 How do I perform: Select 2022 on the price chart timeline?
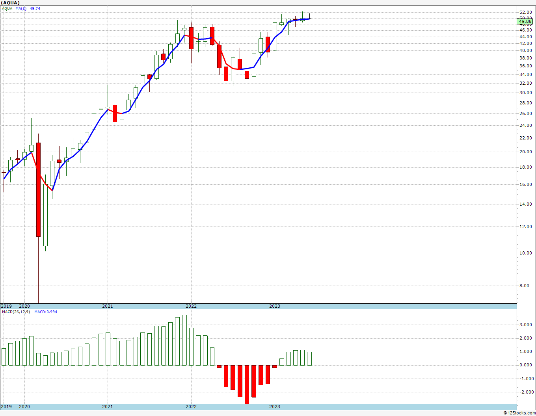pyautogui.click(x=191, y=306)
